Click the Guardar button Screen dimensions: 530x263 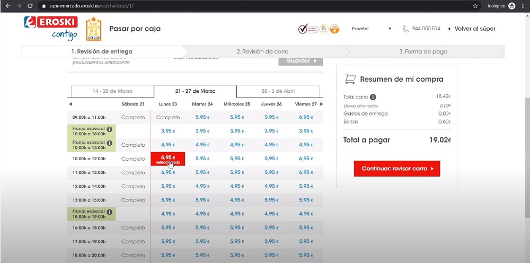point(301,61)
